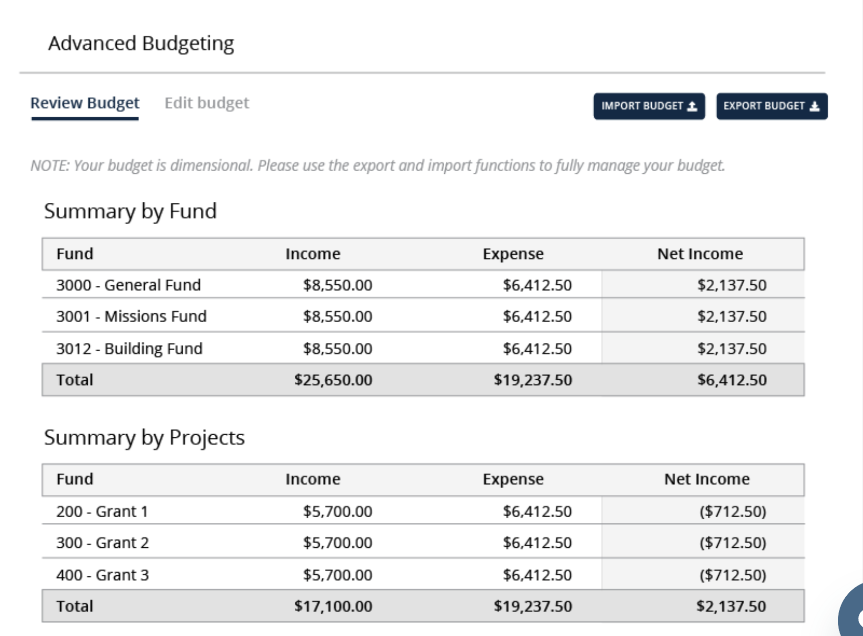This screenshot has height=636, width=863.
Task: Select the 3000 - General Fund row label
Action: pos(129,285)
